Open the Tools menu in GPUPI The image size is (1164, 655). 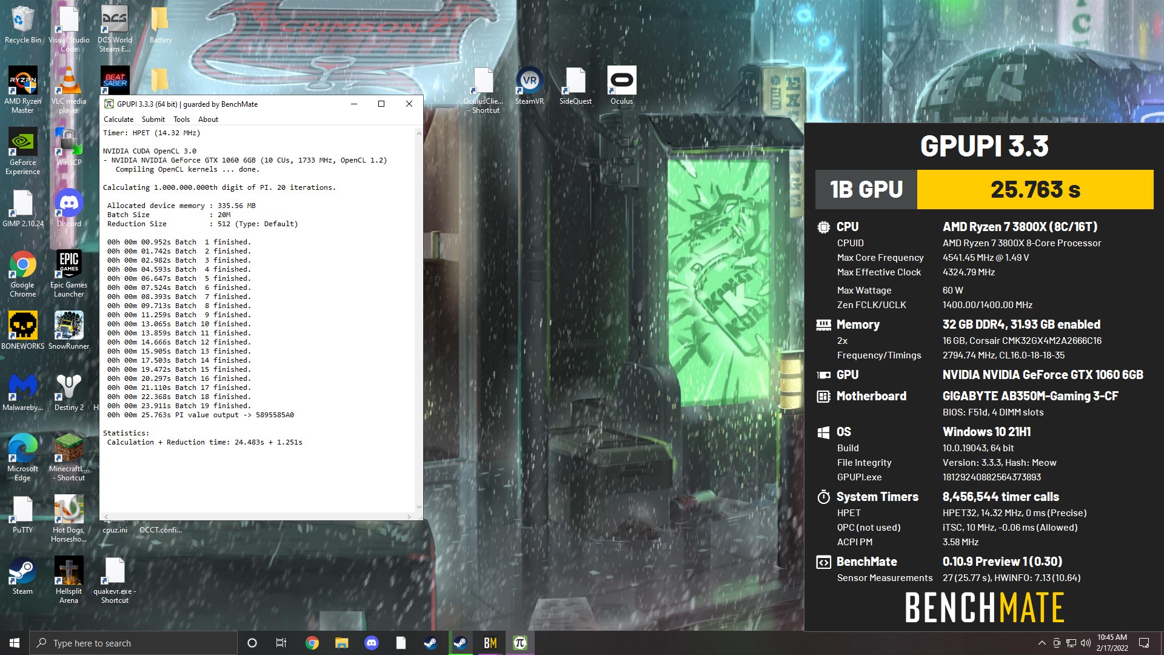(181, 119)
